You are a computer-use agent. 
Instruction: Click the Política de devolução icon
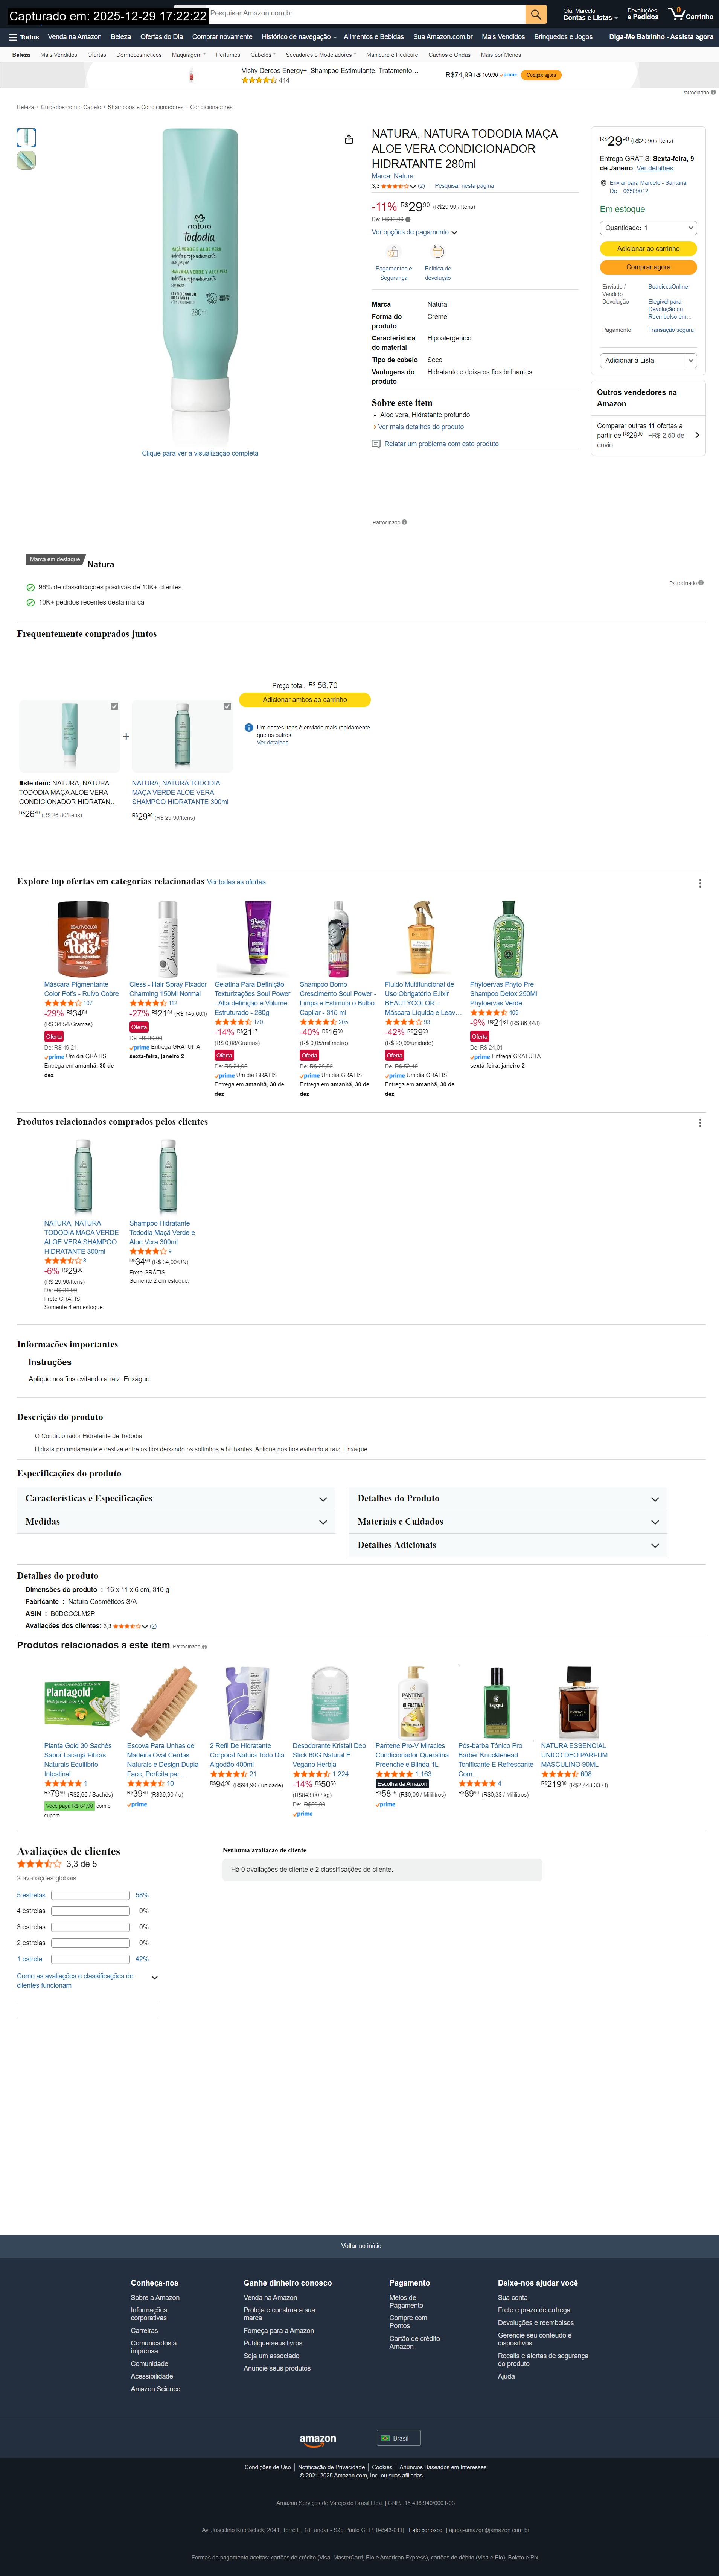coord(437,252)
